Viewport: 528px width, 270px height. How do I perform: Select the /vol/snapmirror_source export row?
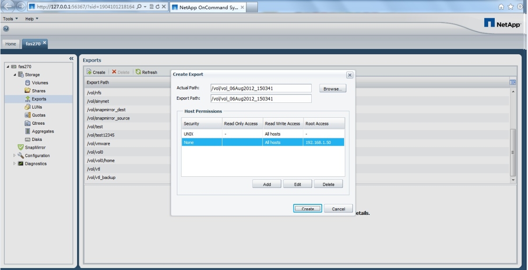(128, 118)
